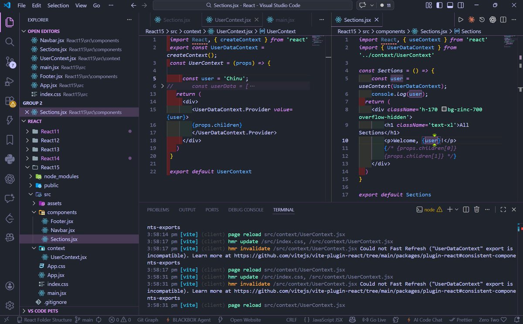Switch to the main.jsx editor tab

coord(285,20)
